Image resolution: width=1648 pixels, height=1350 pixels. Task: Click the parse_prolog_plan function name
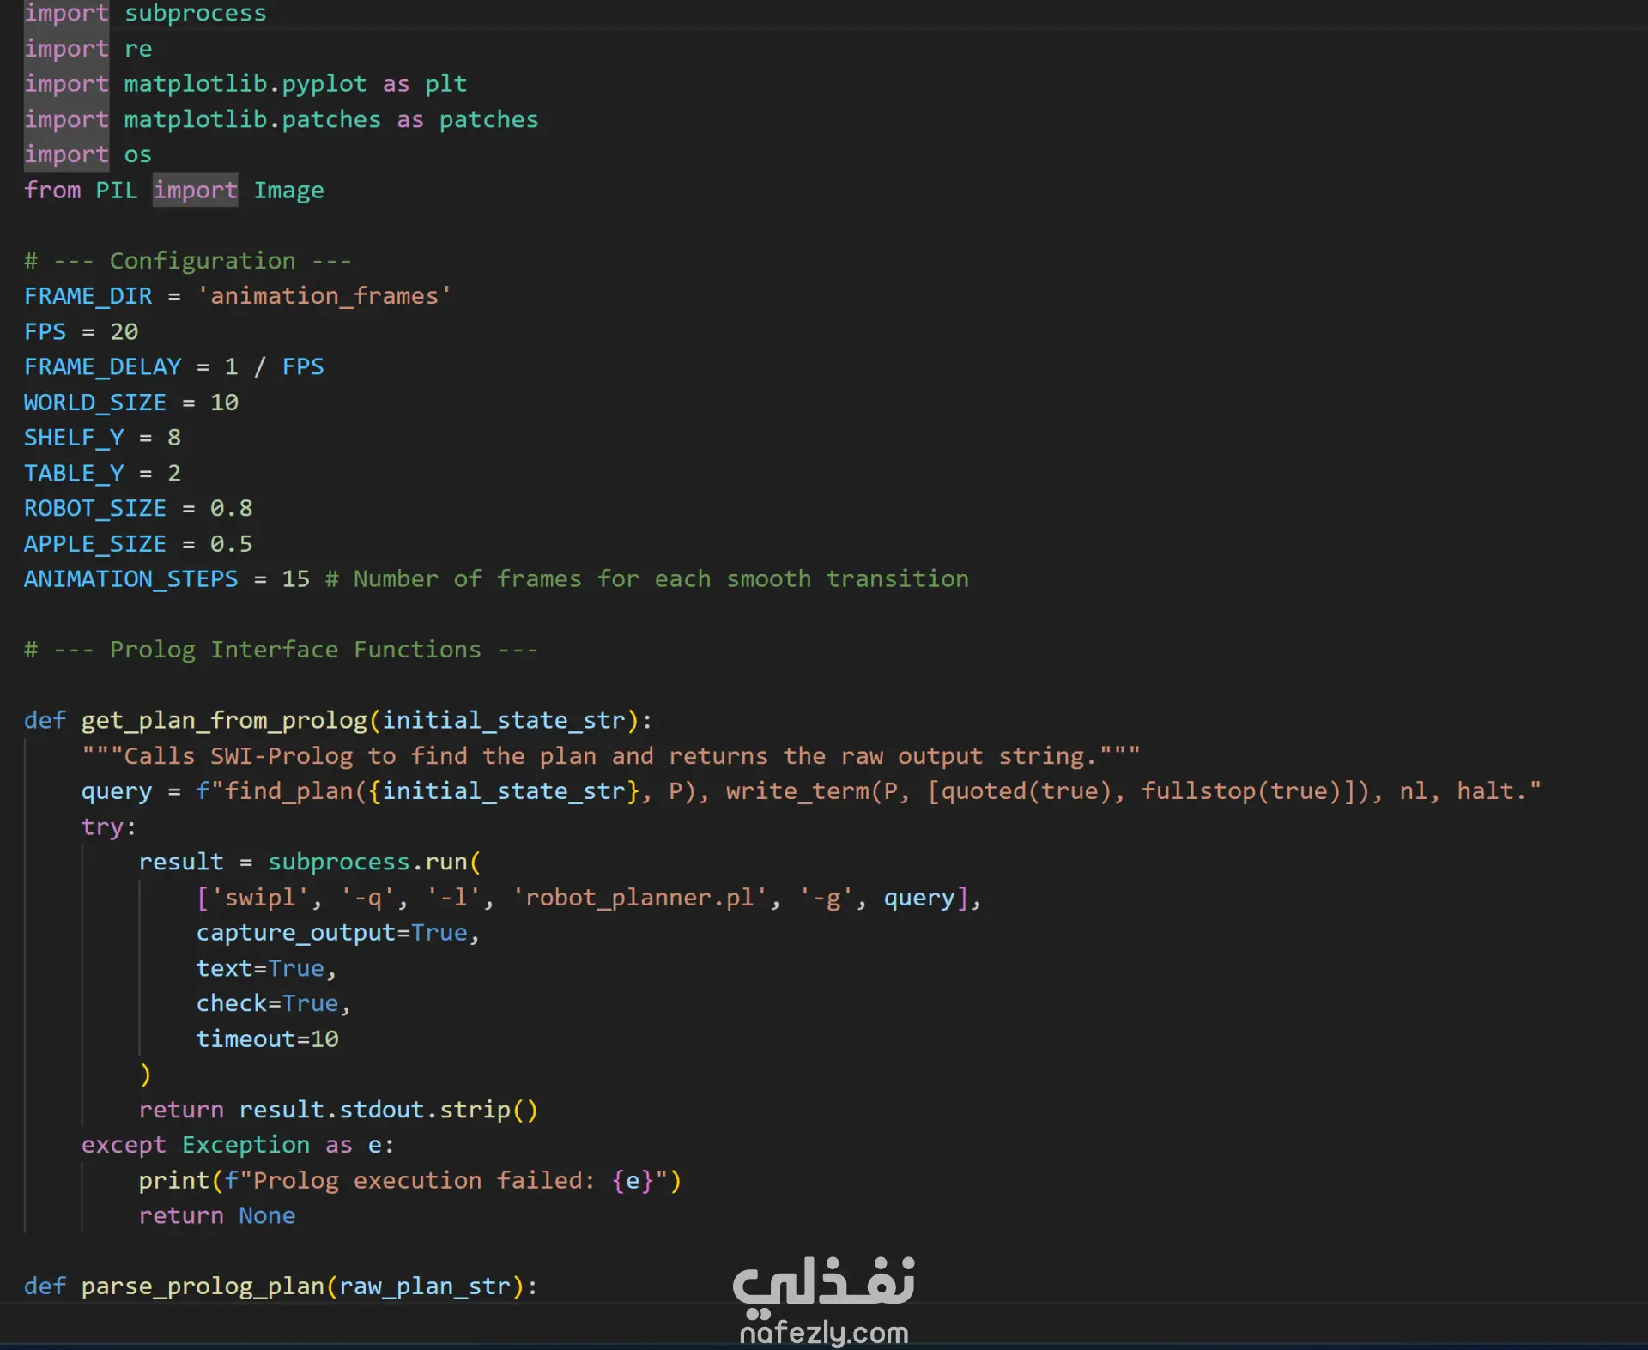point(203,1286)
